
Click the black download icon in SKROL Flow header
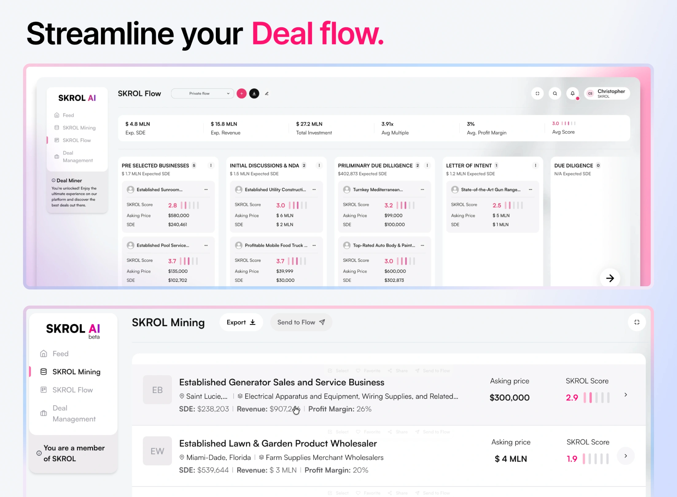[x=254, y=94]
